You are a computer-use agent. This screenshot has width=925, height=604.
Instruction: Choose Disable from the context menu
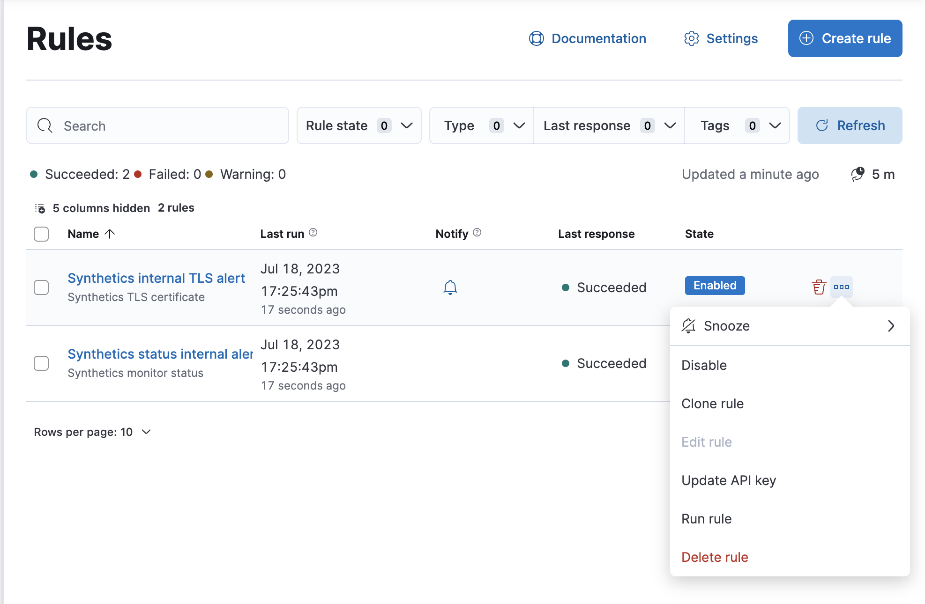pos(704,365)
